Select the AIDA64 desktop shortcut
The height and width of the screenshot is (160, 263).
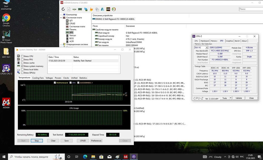pyautogui.click(x=6, y=103)
